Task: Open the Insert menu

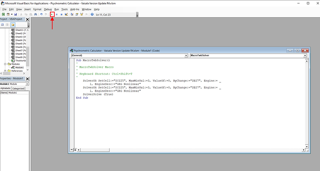Action: pyautogui.click(x=27, y=9)
